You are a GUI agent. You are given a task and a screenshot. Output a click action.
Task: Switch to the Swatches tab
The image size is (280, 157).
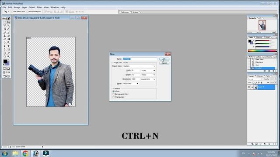259,38
